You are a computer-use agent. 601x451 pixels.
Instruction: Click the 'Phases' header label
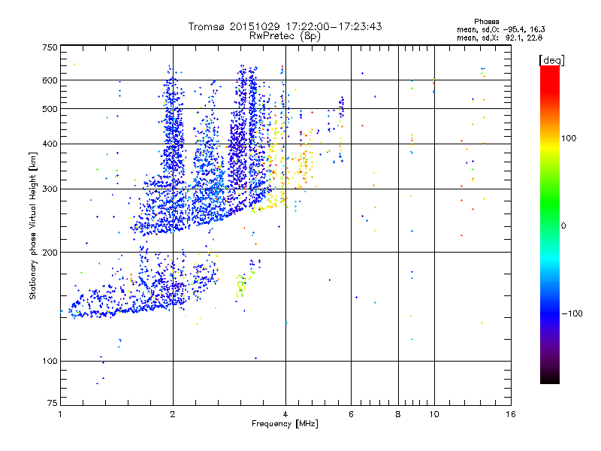click(x=486, y=22)
